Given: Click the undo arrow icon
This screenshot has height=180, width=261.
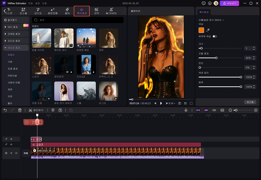Looking at the screenshot, I should pos(5,110).
